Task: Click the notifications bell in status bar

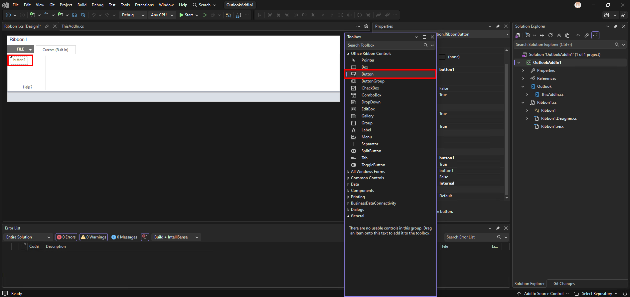Action: point(625,294)
